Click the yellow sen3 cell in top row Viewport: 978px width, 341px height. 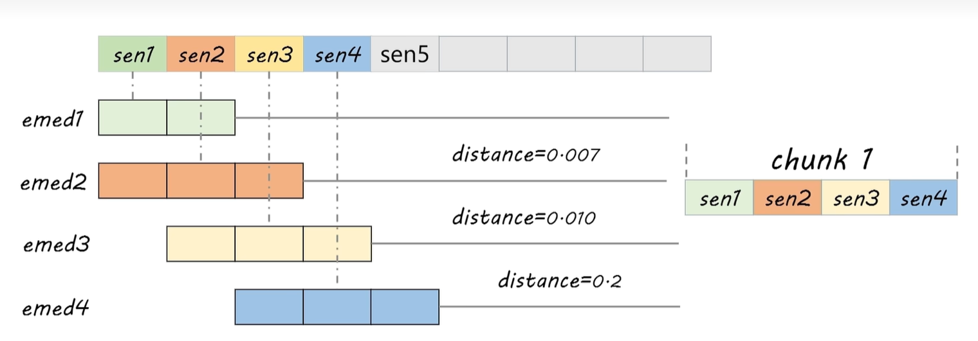click(269, 54)
